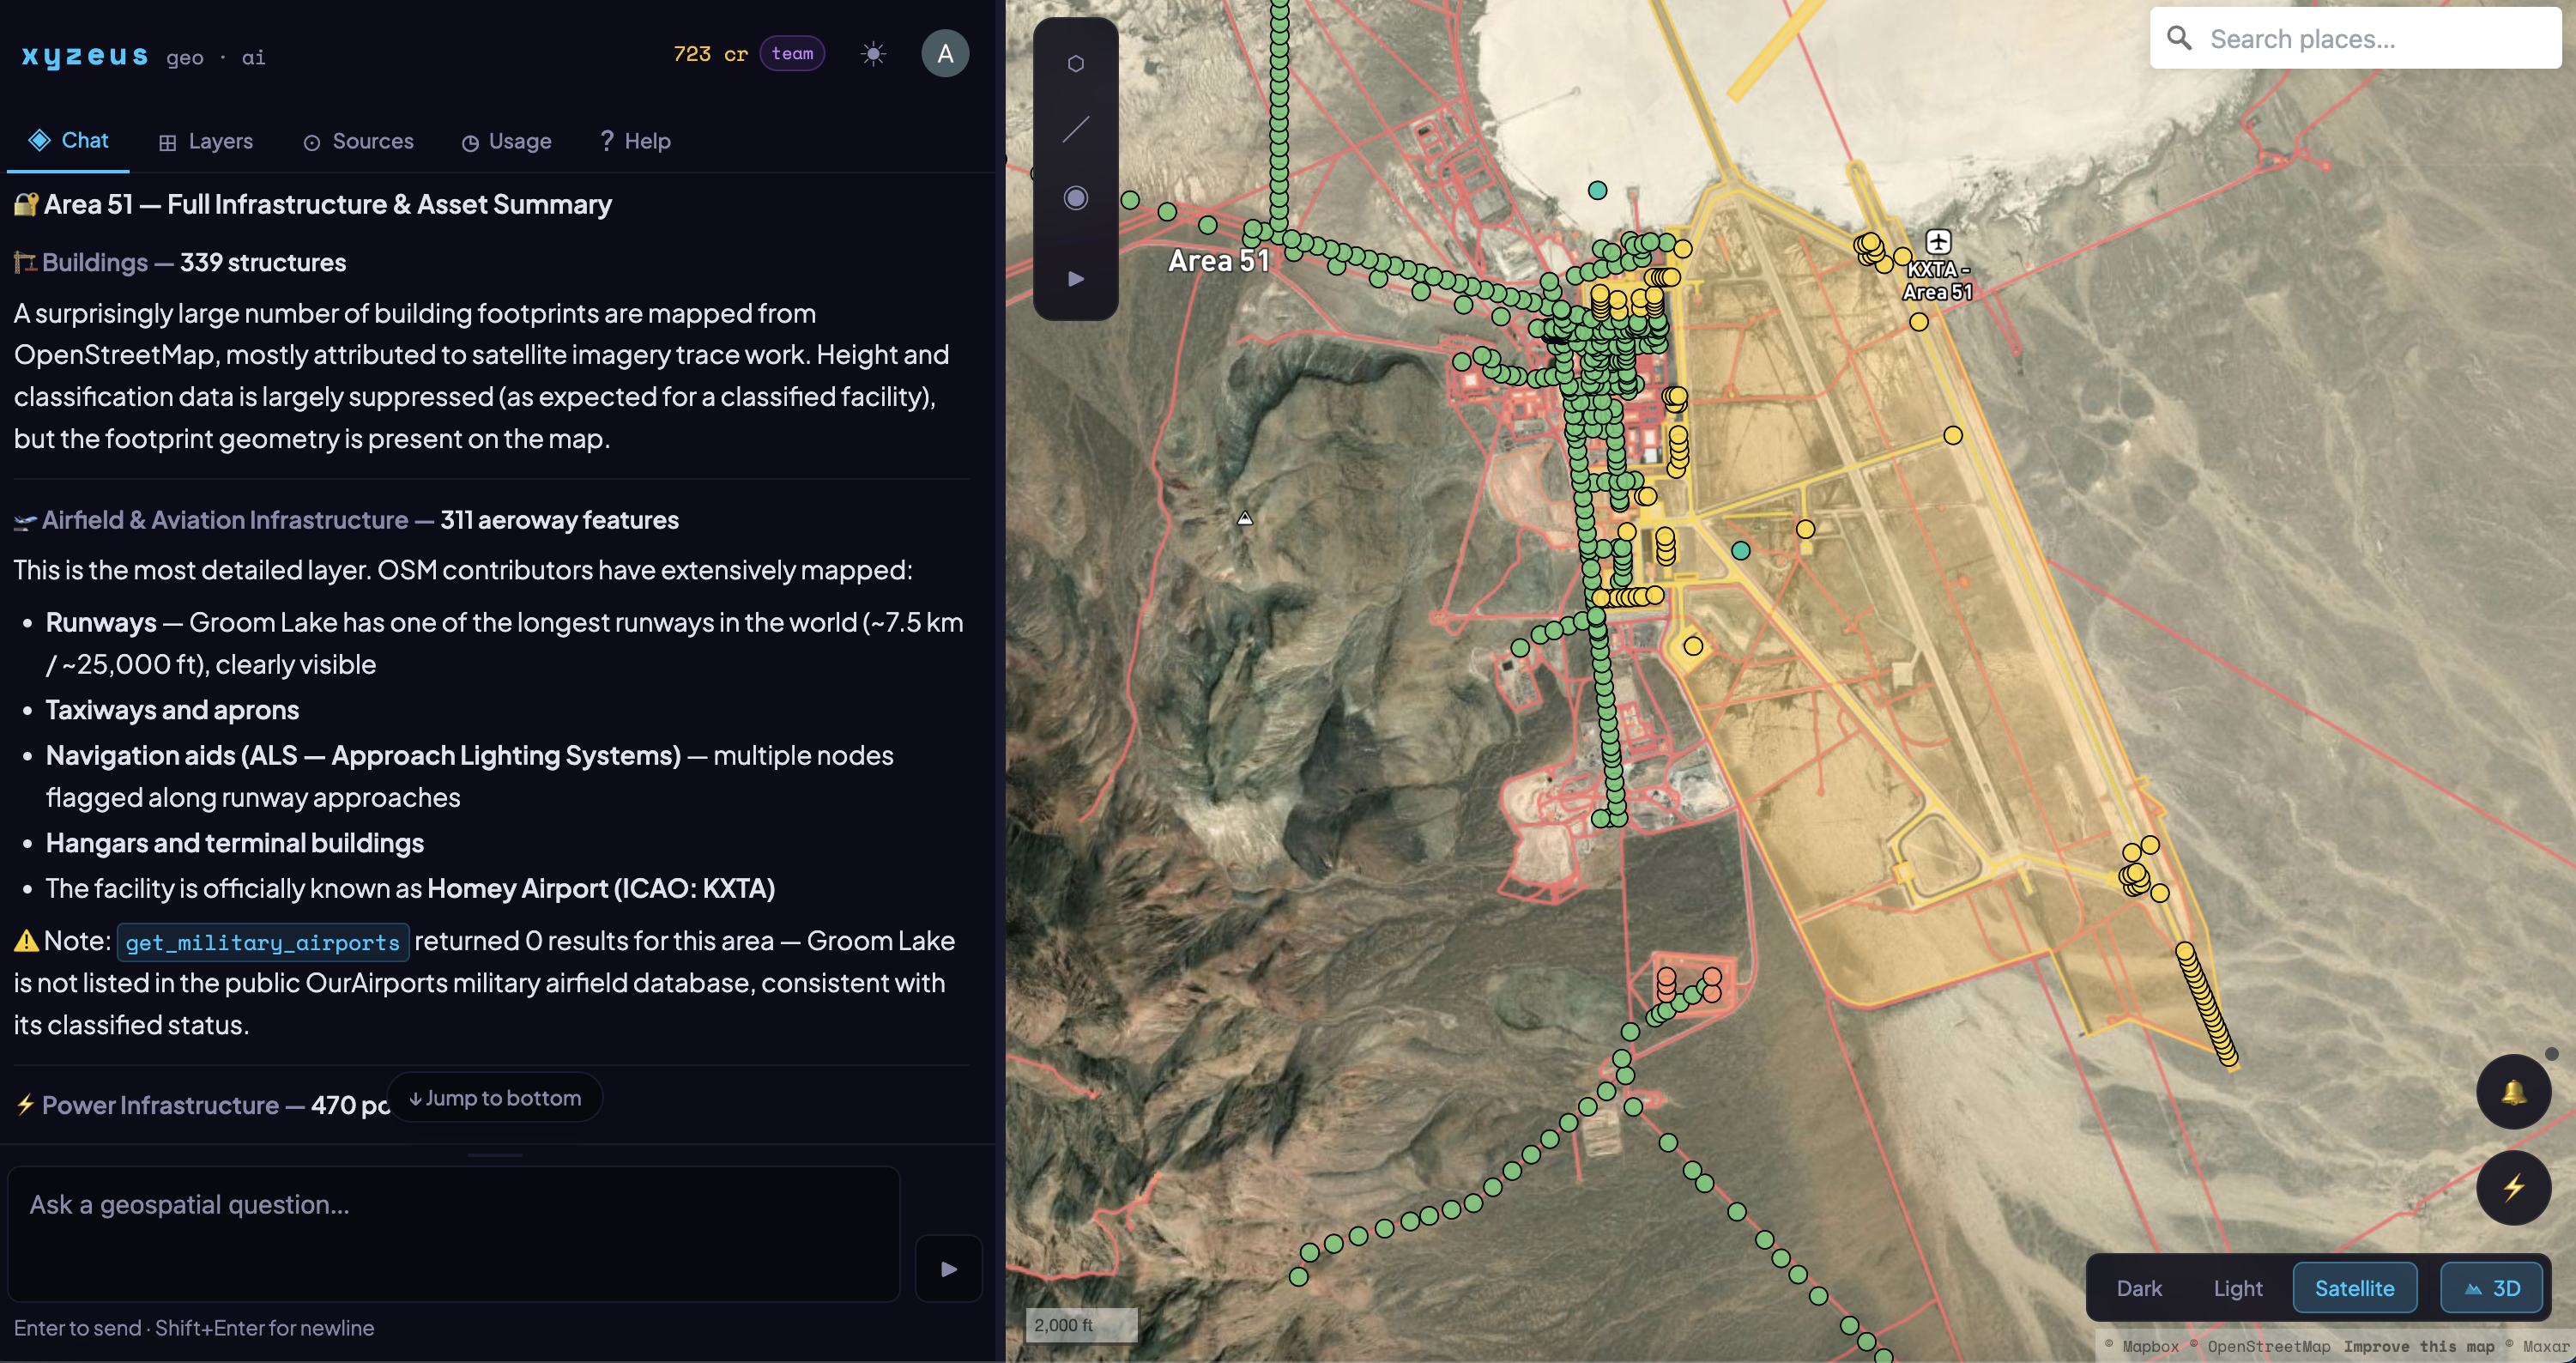Image resolution: width=2576 pixels, height=1363 pixels.
Task: Click the xyzeus logo
Action: pyautogui.click(x=85, y=56)
